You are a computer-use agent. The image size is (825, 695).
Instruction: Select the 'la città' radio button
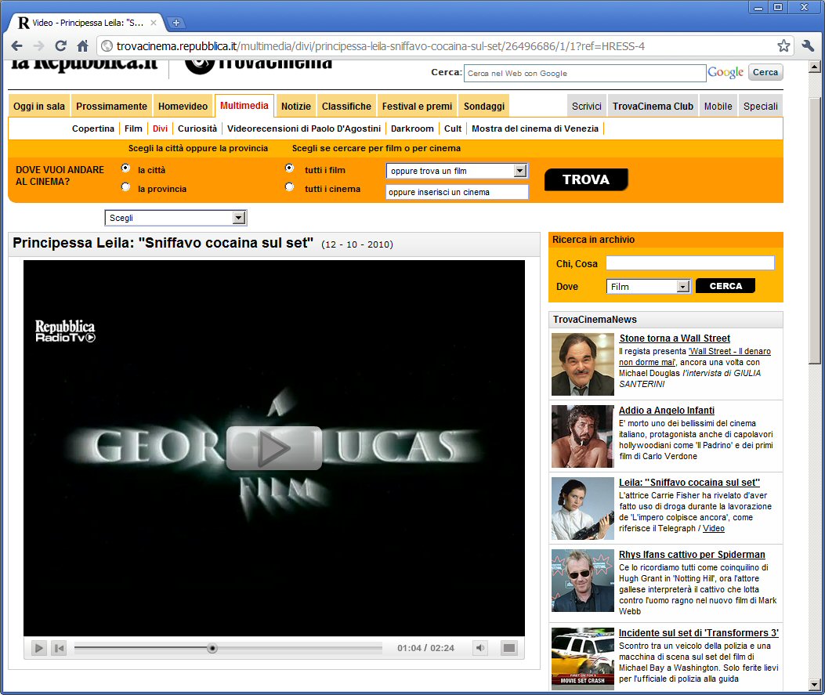(126, 168)
